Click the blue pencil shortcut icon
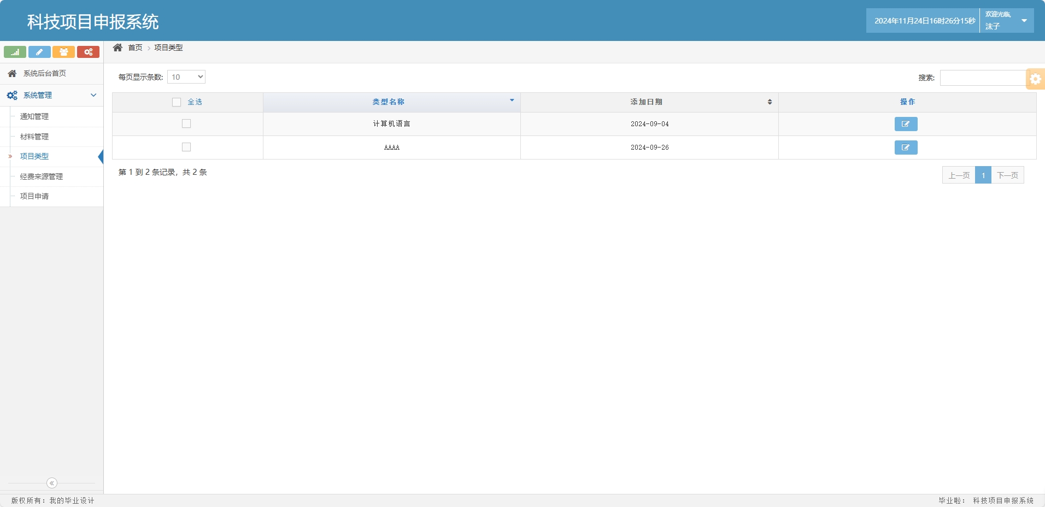This screenshot has width=1045, height=507. (39, 52)
